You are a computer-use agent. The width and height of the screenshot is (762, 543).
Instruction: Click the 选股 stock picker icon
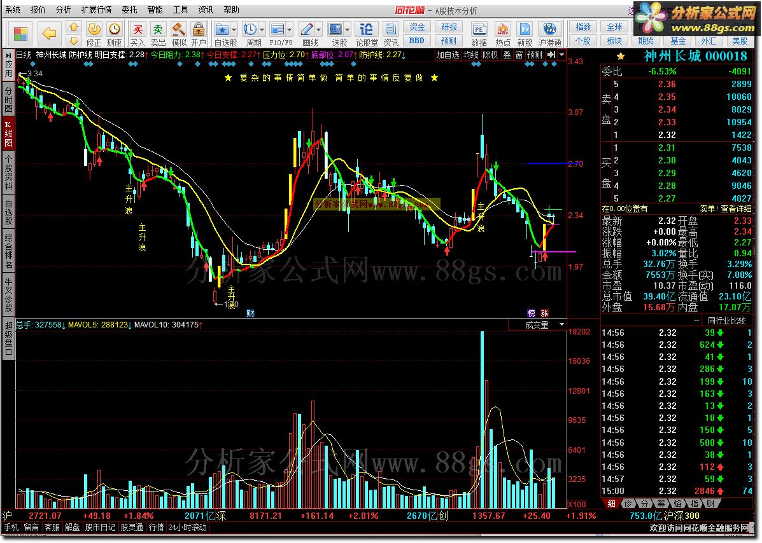click(x=335, y=30)
